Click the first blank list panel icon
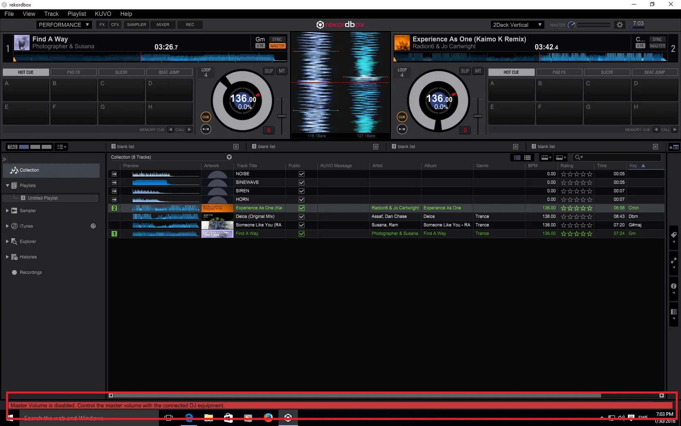This screenshot has height=426, width=681. point(236,146)
